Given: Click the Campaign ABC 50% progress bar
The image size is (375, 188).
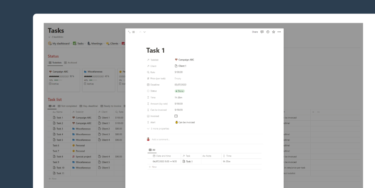Looking at the screenshot, I should (x=59, y=76).
